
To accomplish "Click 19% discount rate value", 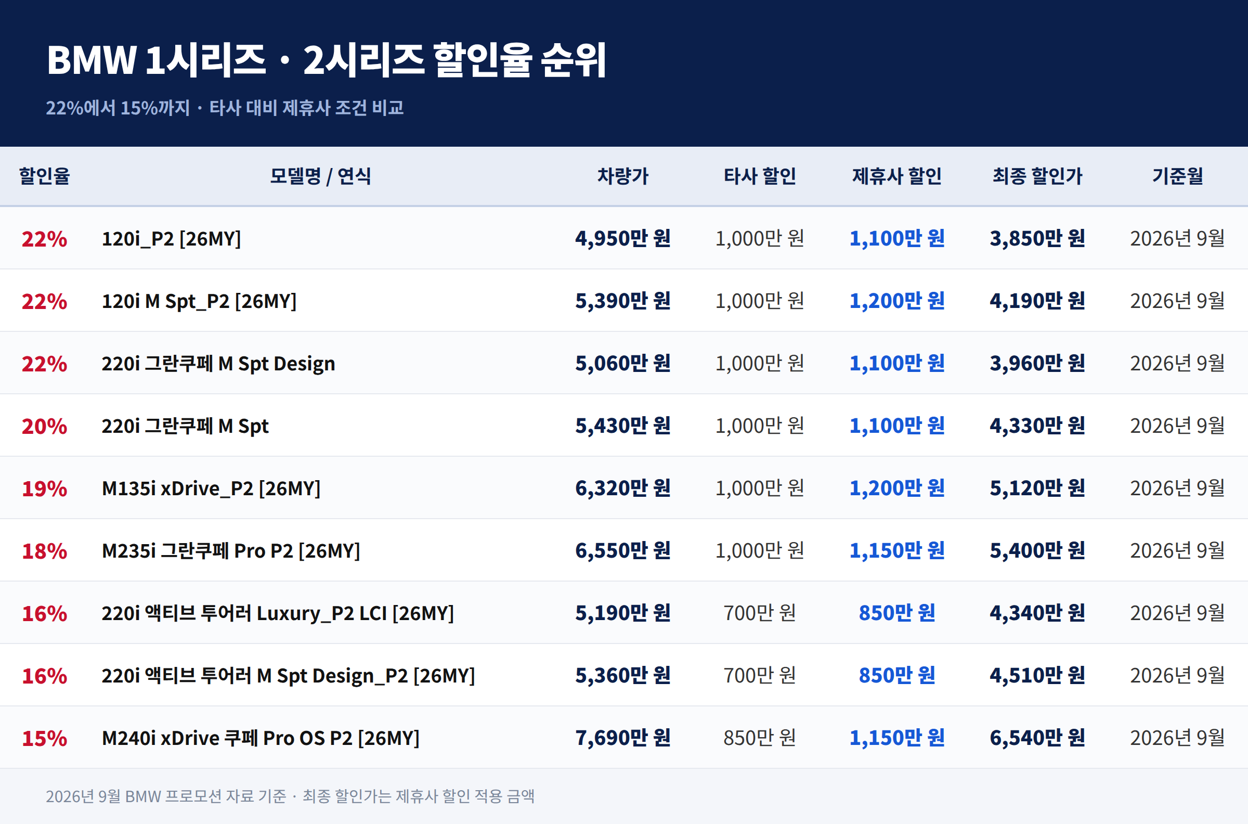I will tap(45, 488).
